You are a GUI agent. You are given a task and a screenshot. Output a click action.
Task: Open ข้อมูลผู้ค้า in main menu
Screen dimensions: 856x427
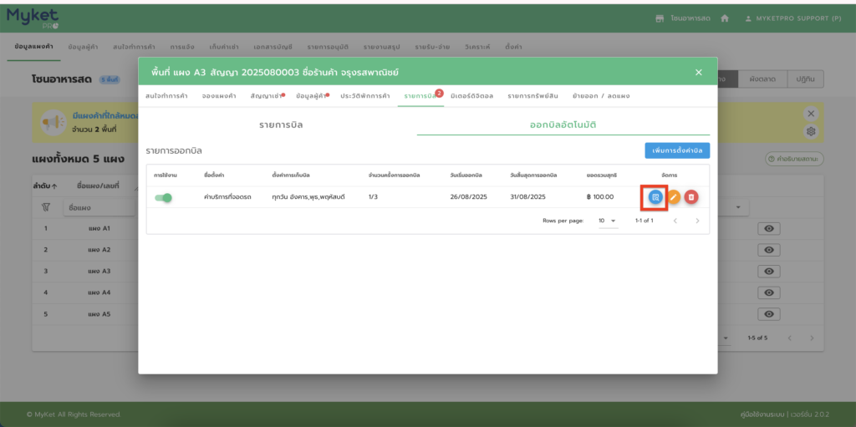pos(83,47)
